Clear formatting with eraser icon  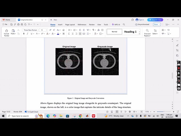(63, 30)
